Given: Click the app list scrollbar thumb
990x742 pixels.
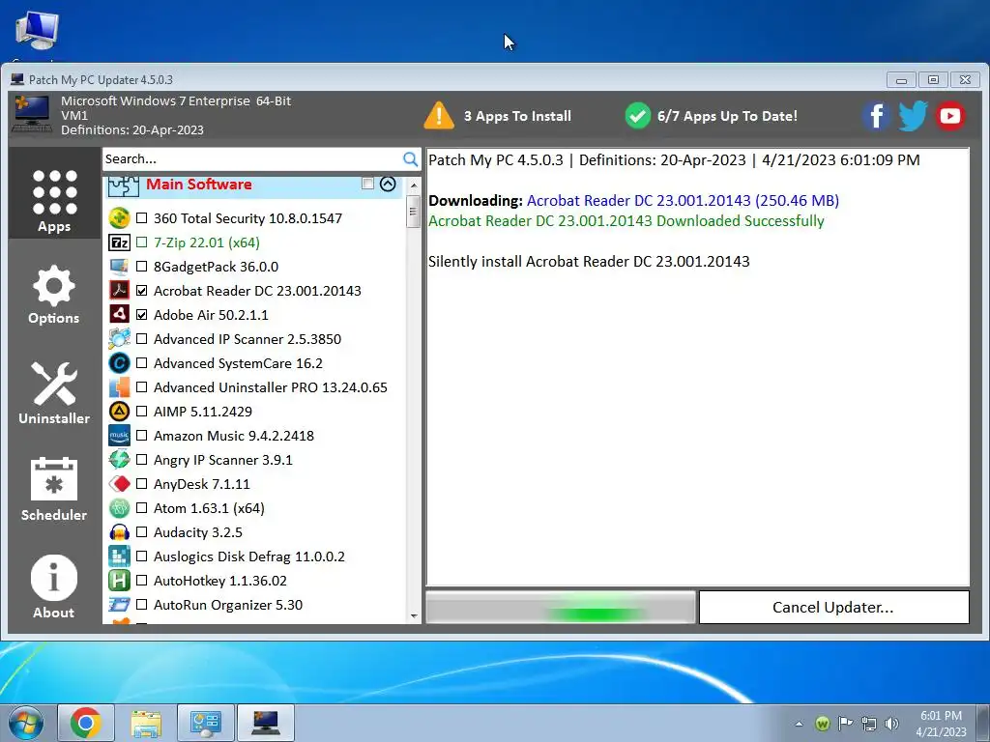Looking at the screenshot, I should [413, 212].
